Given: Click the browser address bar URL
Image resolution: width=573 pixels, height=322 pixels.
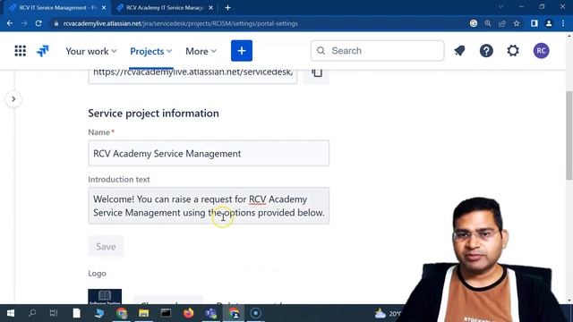Looking at the screenshot, I should point(181,24).
